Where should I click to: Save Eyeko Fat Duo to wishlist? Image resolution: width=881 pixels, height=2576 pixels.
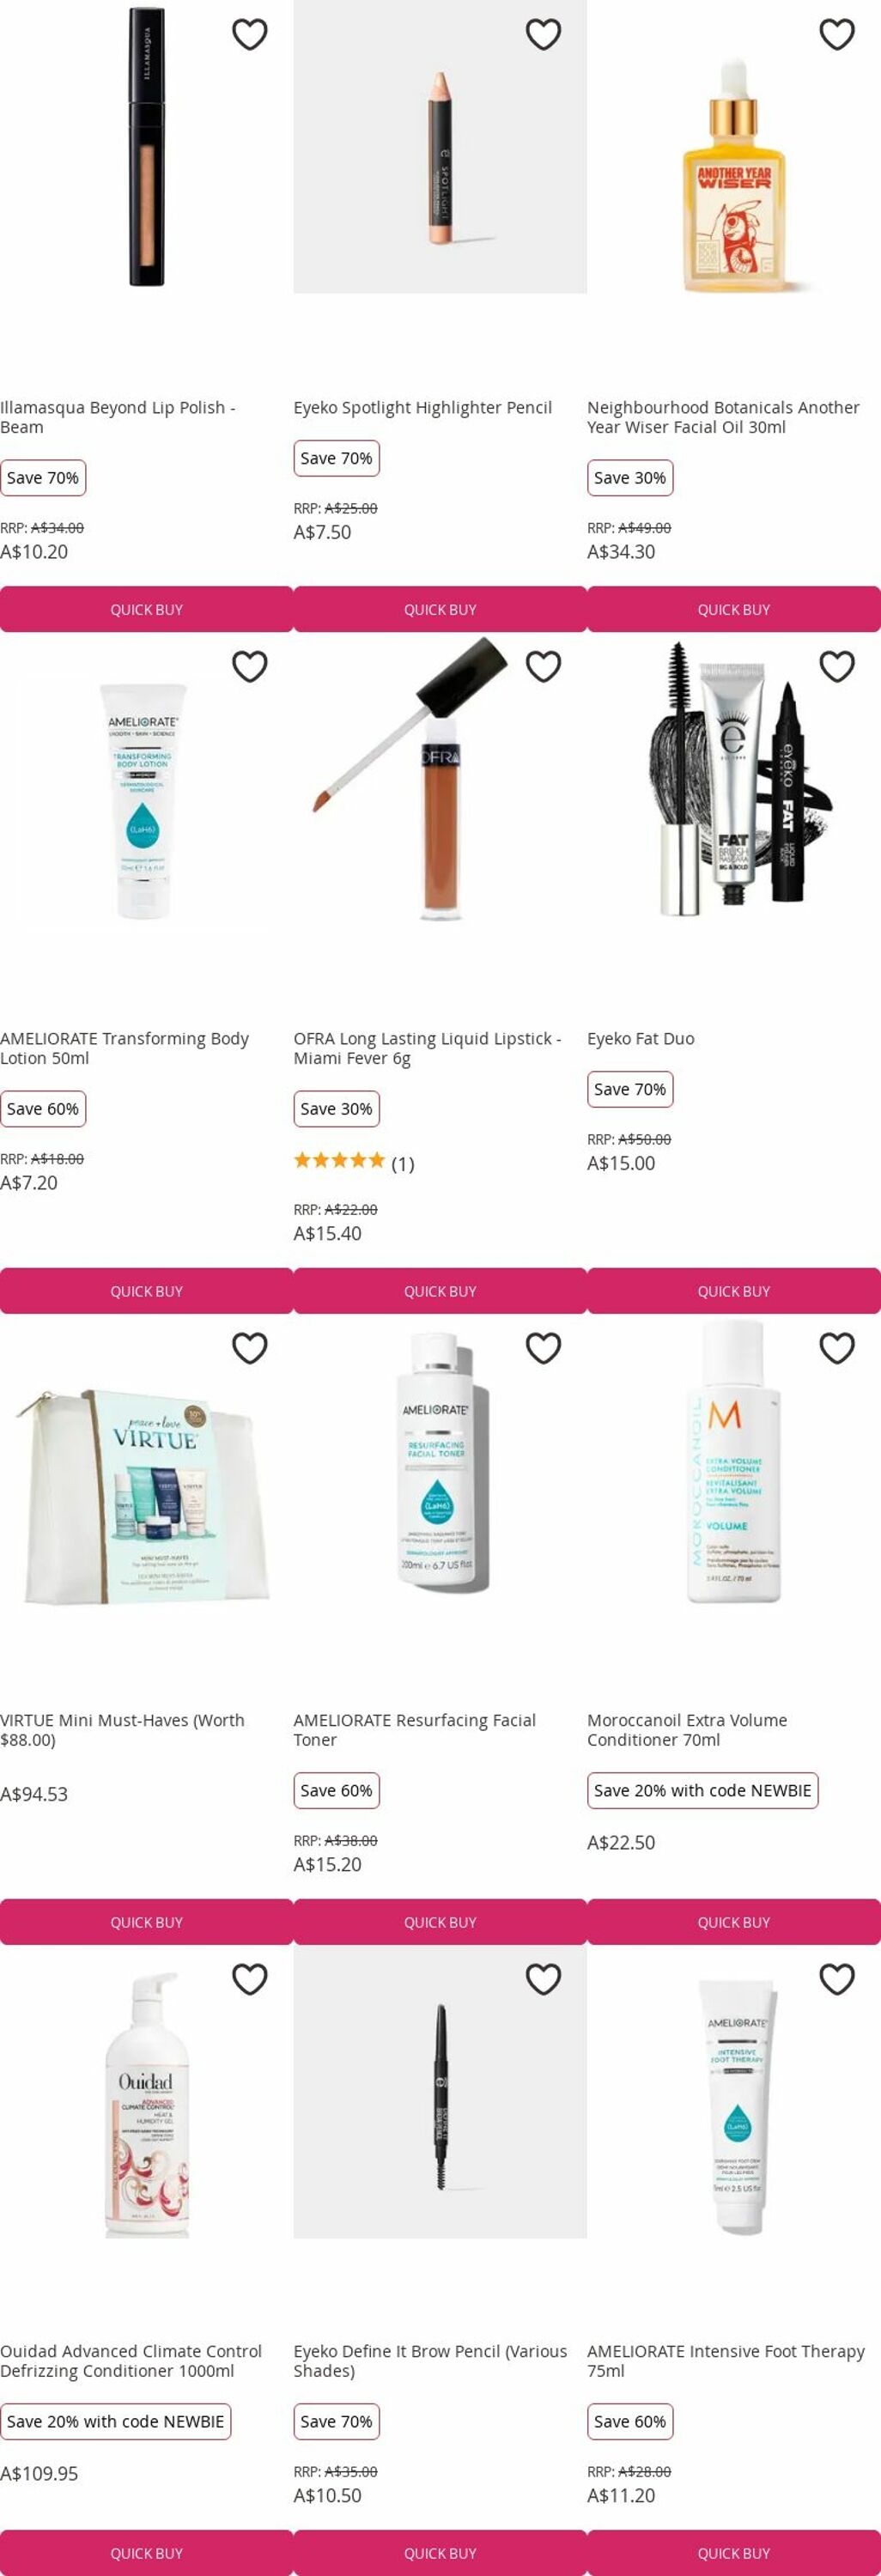837,666
